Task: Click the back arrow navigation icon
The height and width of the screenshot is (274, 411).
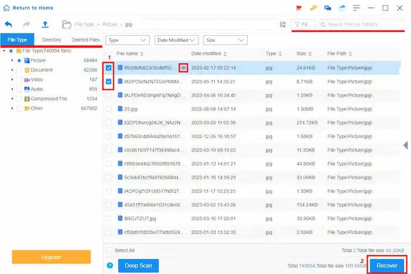Action: point(8,25)
